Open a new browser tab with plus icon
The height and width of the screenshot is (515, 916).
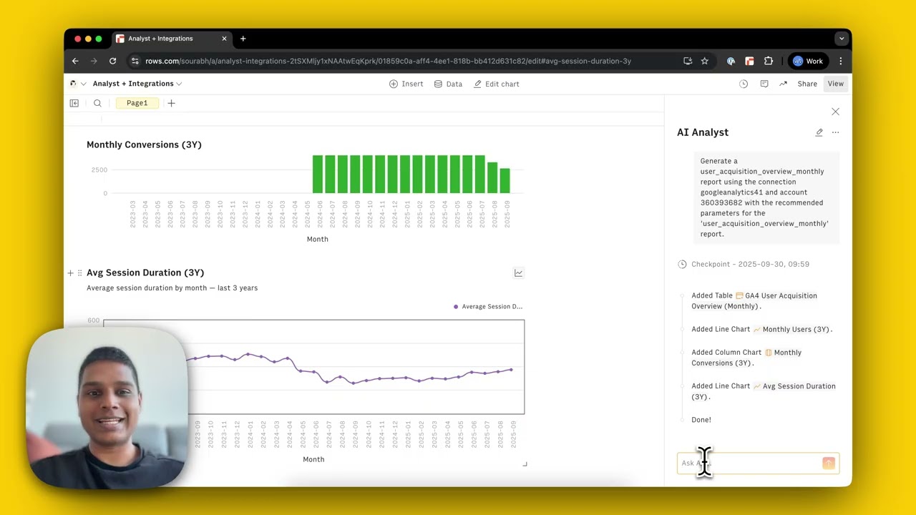coord(243,39)
